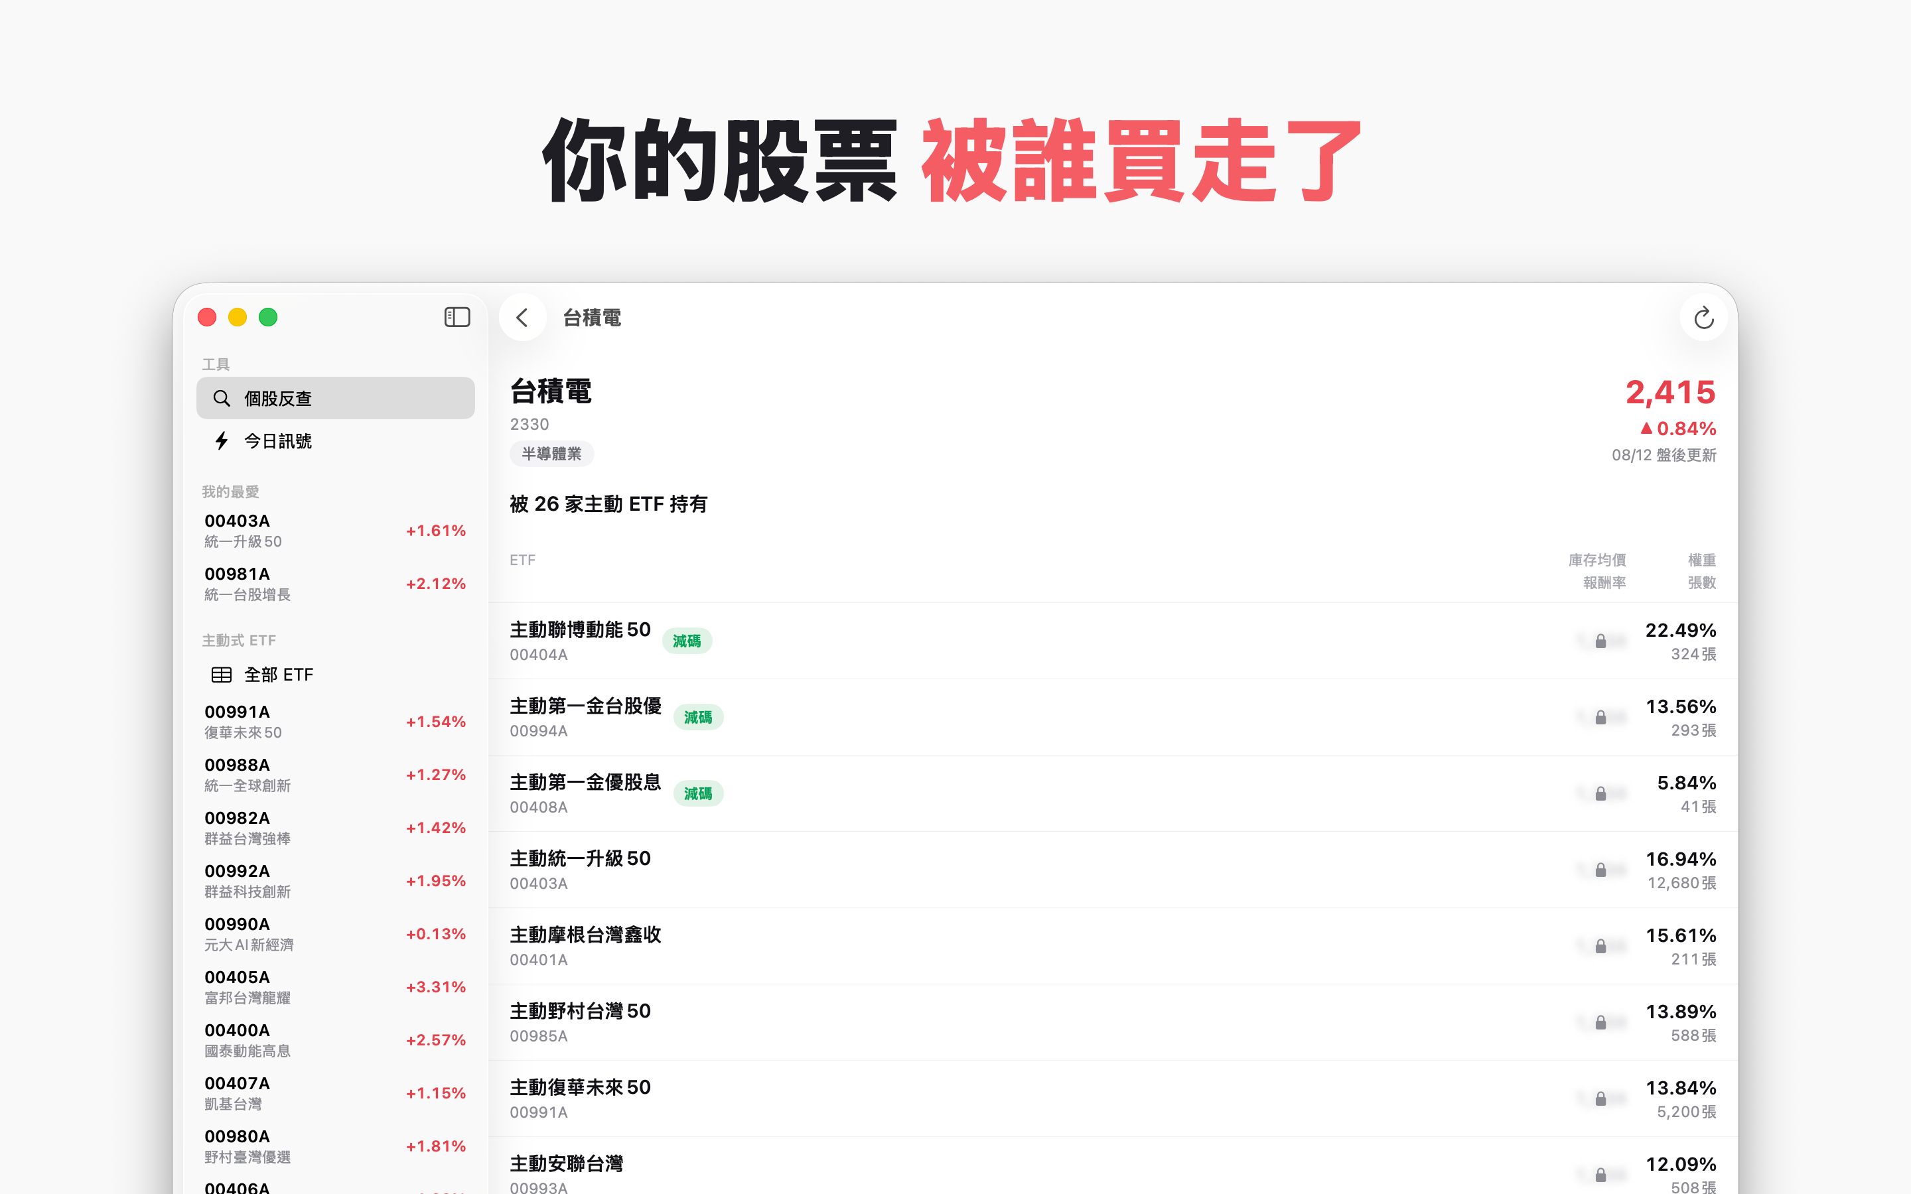Click the 5,200張 share count

pyautogui.click(x=1686, y=1112)
